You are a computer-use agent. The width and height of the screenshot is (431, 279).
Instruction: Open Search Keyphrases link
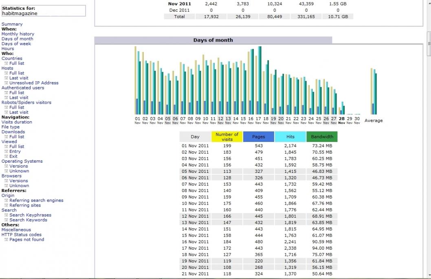(30, 215)
